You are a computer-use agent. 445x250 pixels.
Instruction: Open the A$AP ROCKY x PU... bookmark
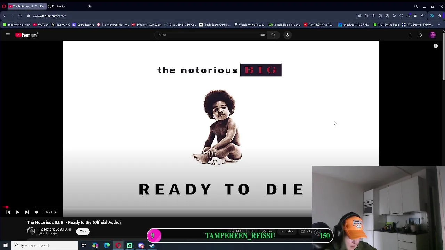coord(318,25)
